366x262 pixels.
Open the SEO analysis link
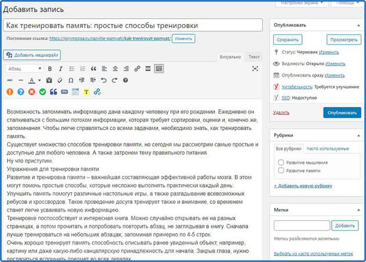coord(286,98)
